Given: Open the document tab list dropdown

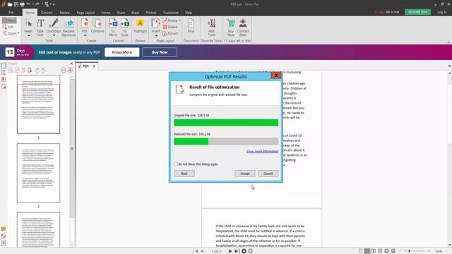Looking at the screenshot, I should click(449, 66).
